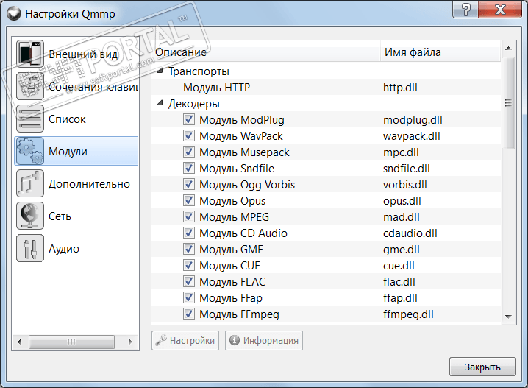This screenshot has width=528, height=388.
Task: Open the Дополнительно section icon
Action: (x=30, y=183)
